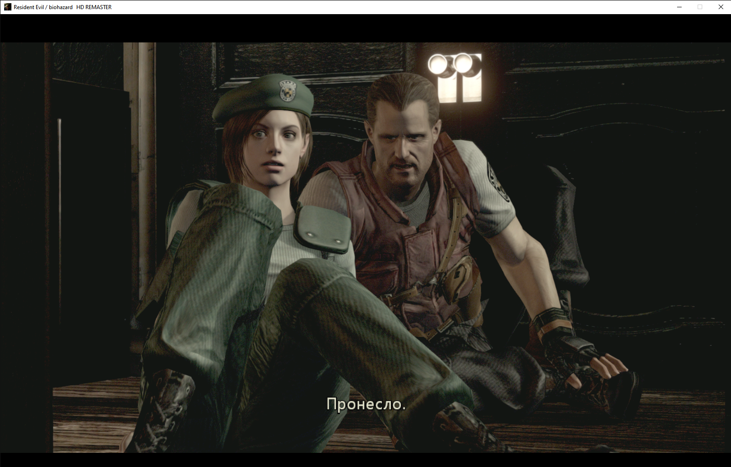Click the subtitle text "Пронесло."
Image resolution: width=731 pixels, height=467 pixels.
click(x=366, y=404)
